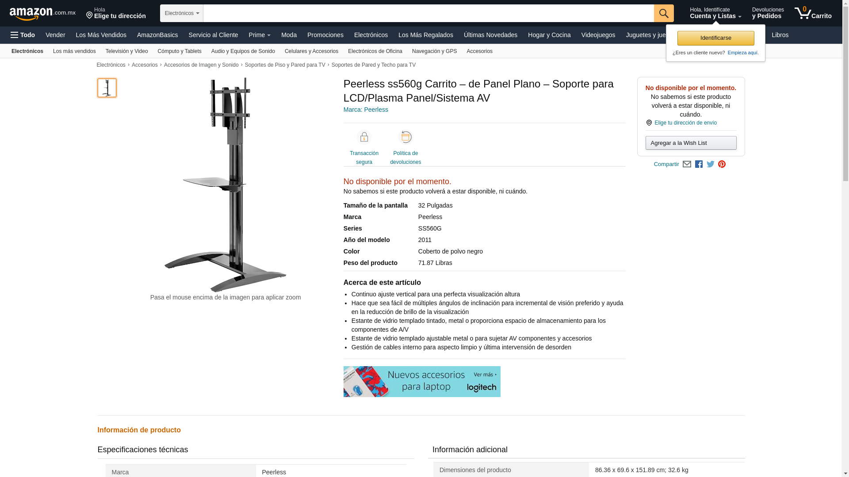
Task: Click the Política de devoluciones icon
Action: [x=405, y=137]
